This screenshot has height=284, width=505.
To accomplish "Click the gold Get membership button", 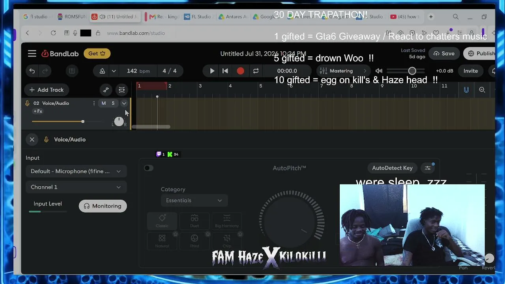I will (x=97, y=54).
